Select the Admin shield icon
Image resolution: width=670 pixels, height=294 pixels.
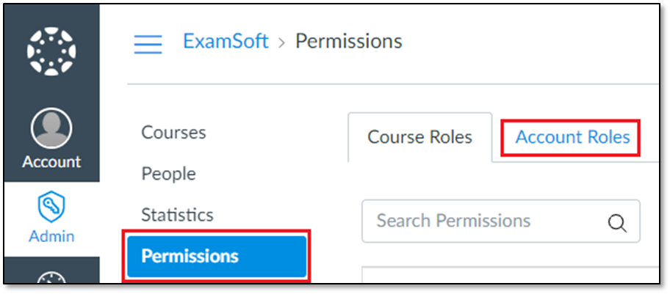pos(51,207)
